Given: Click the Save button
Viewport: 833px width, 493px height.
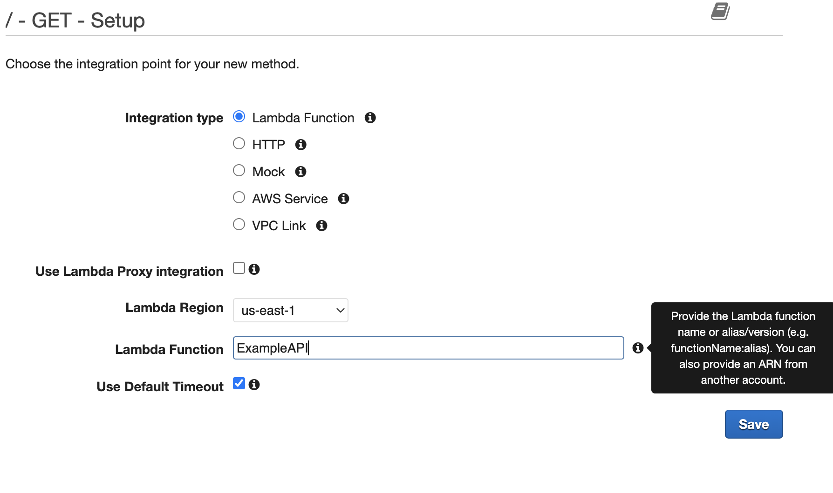Looking at the screenshot, I should pos(753,424).
